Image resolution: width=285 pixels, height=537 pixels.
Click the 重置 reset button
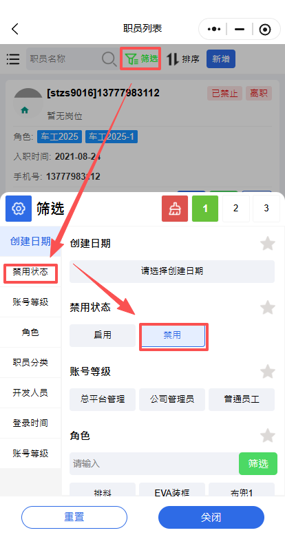pyautogui.click(x=74, y=517)
